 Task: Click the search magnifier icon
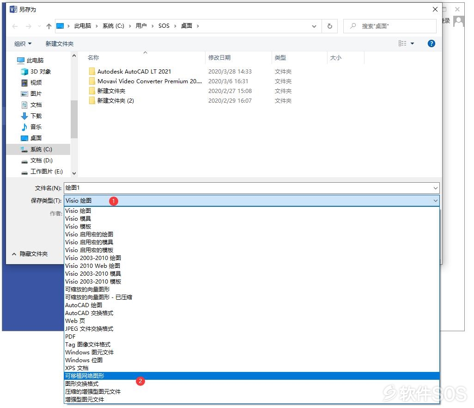point(353,26)
